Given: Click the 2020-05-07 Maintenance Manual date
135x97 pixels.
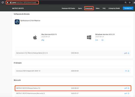Looking at the screenshot, I should coord(75,93).
